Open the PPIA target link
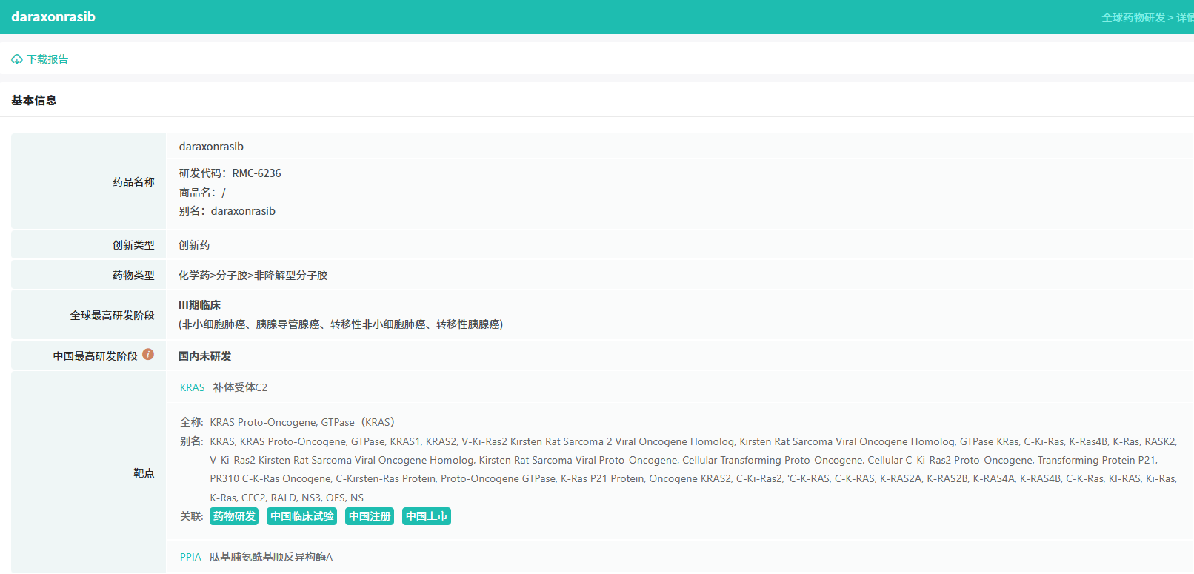 pos(190,557)
